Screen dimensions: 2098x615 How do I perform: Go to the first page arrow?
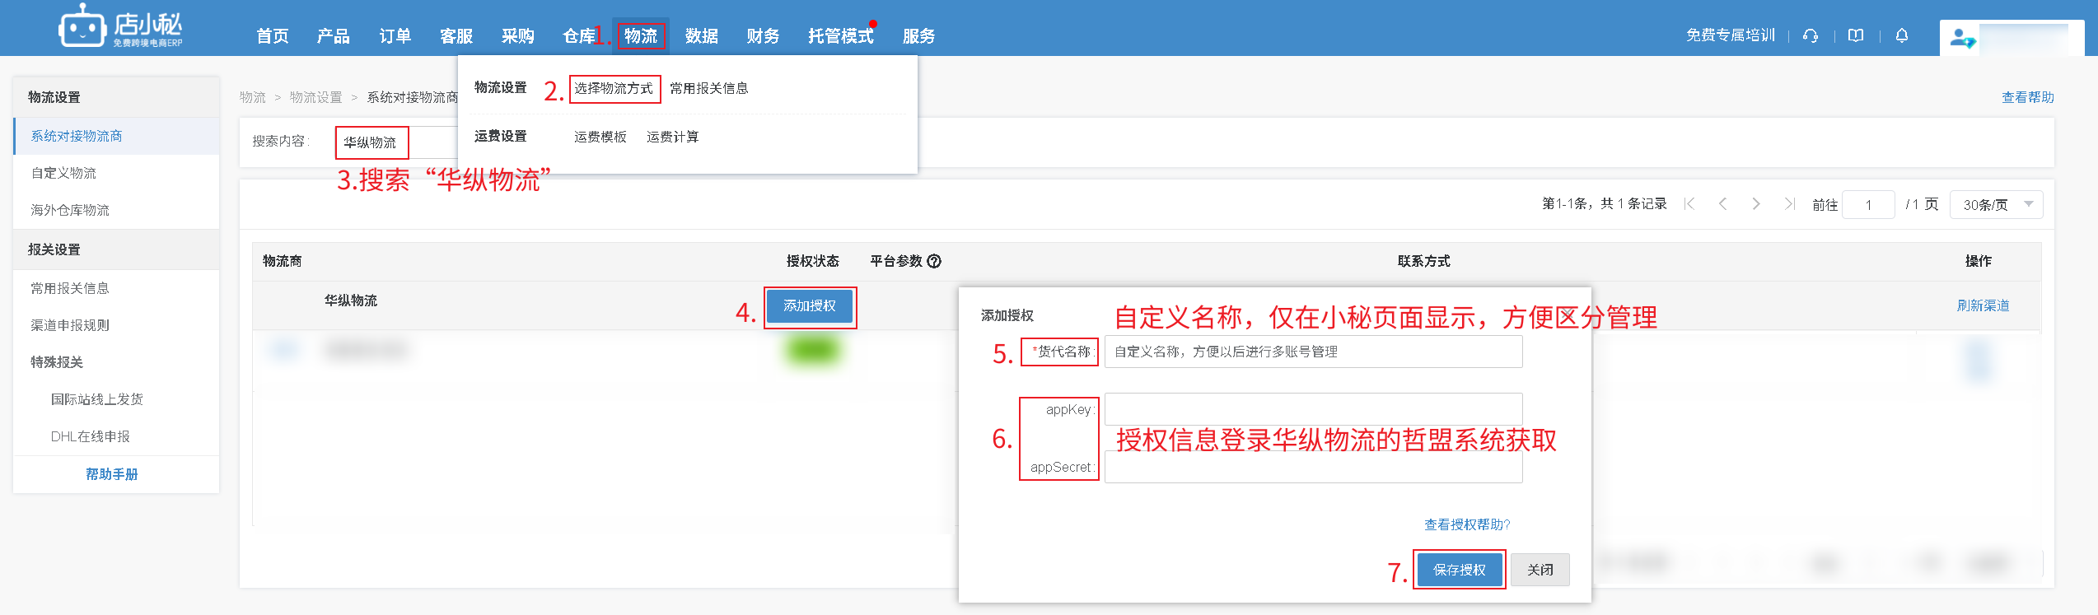point(1689,204)
